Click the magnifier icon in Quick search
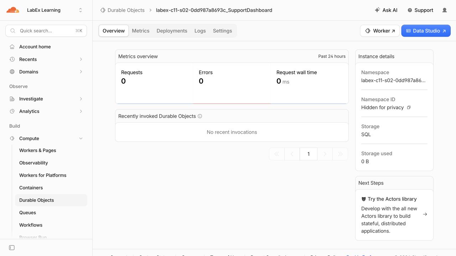 click(13, 31)
